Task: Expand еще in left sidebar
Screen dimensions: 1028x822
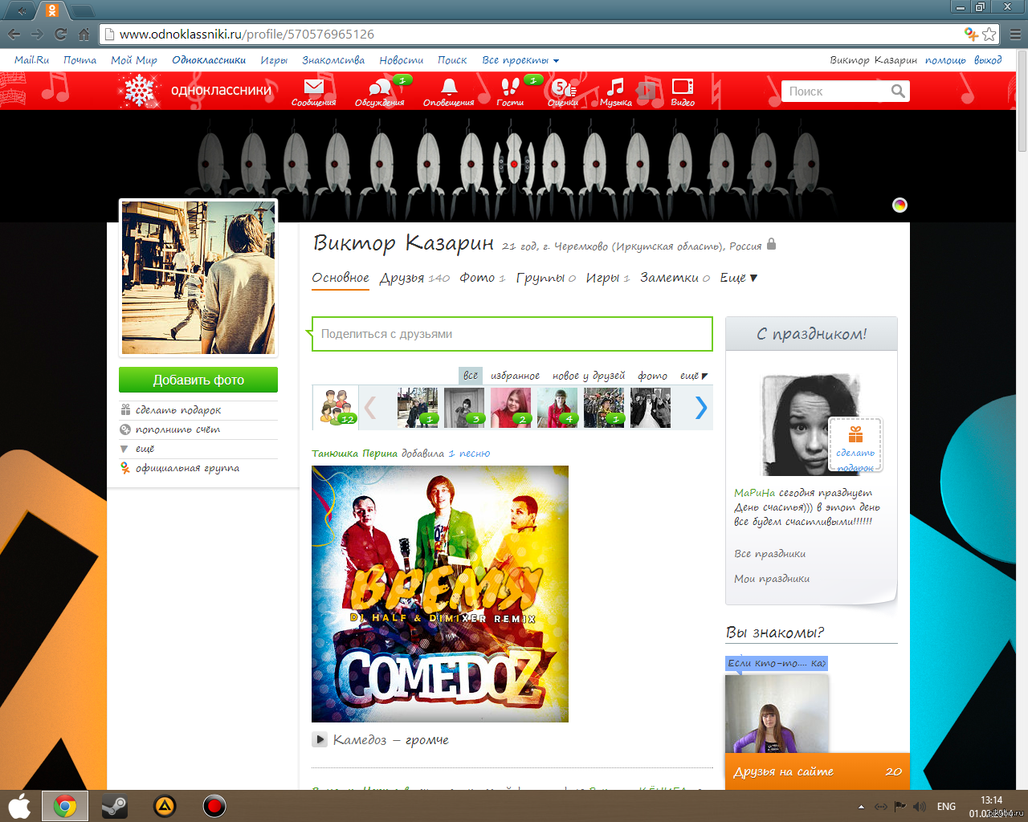Action: tap(145, 449)
